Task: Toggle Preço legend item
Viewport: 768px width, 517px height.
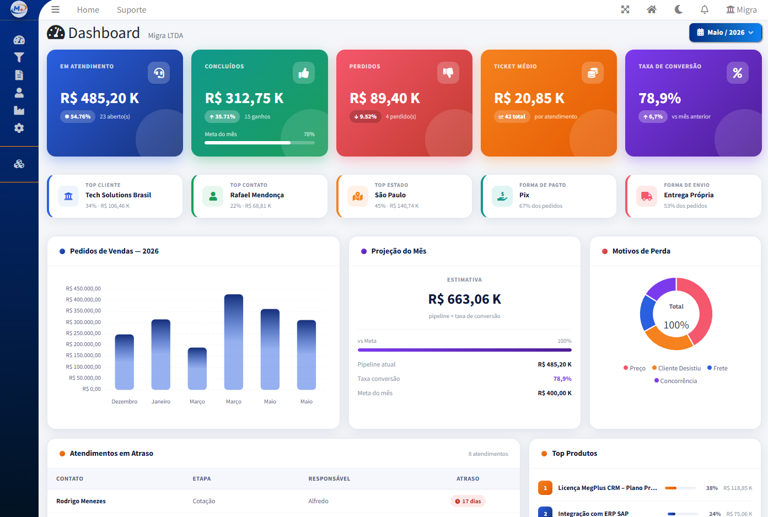Action: [635, 368]
